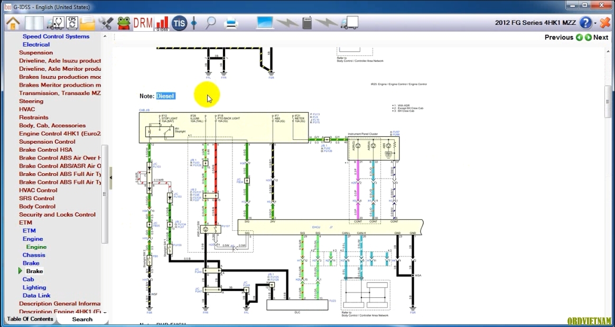Expand the Suspension section
Image resolution: width=615 pixels, height=327 pixels.
(x=36, y=52)
